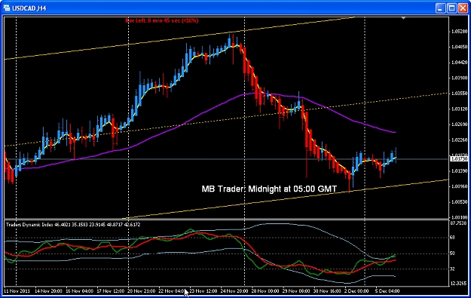The width and height of the screenshot is (471, 298).
Task: Click the 68 level on indicator scale
Action: point(453,238)
